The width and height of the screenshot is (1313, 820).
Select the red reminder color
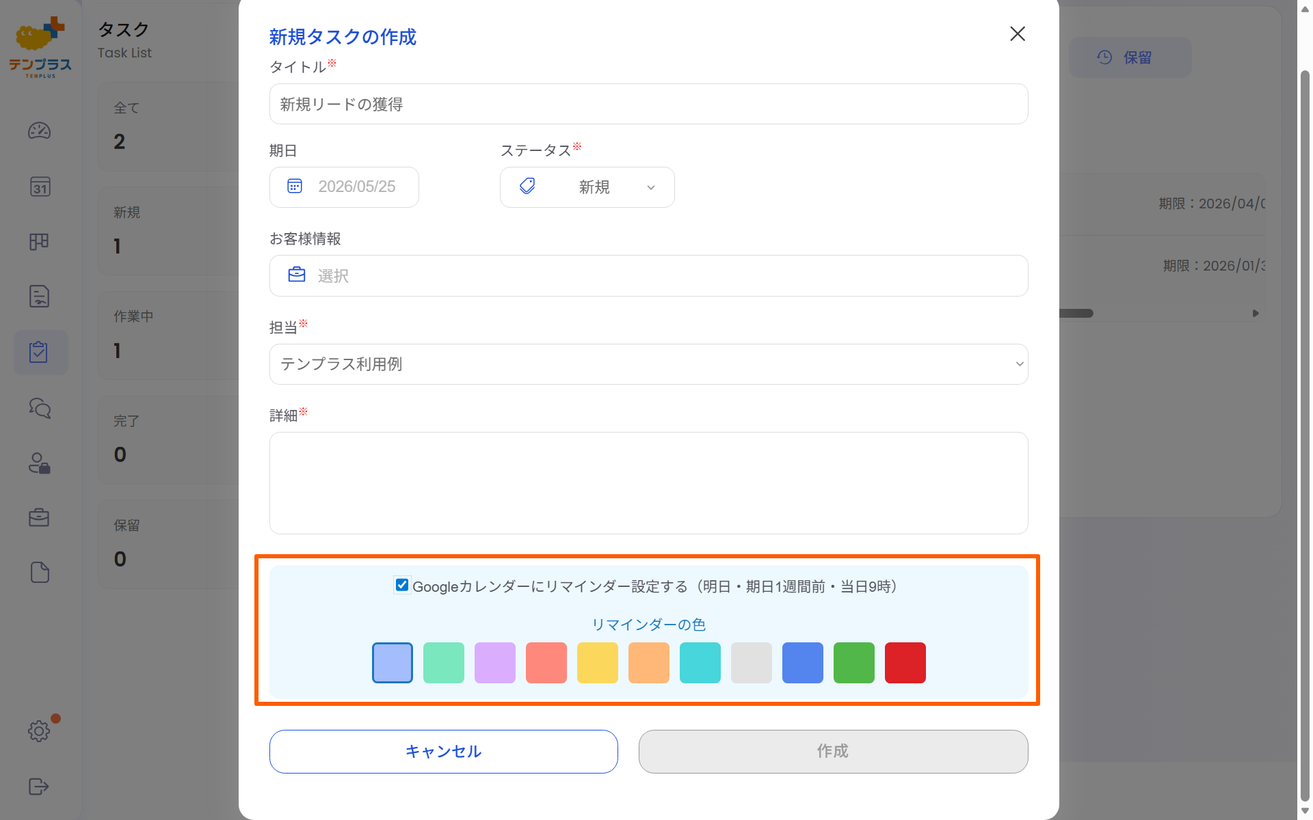point(905,663)
